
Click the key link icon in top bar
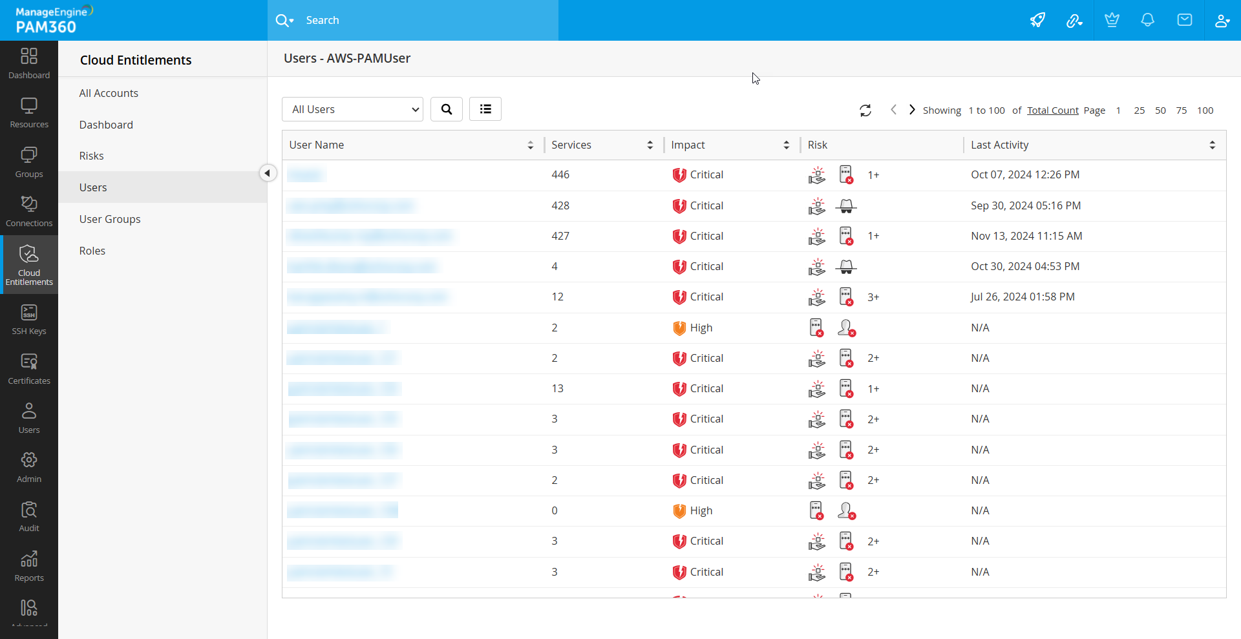click(1074, 21)
